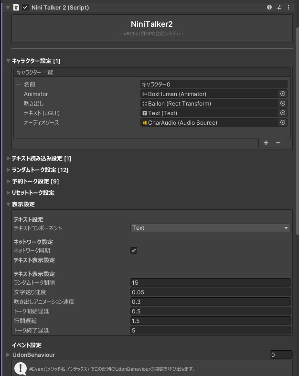The image size is (299, 376).
Task: Edit the UdonBehaviour array size field
Action: pos(281,355)
